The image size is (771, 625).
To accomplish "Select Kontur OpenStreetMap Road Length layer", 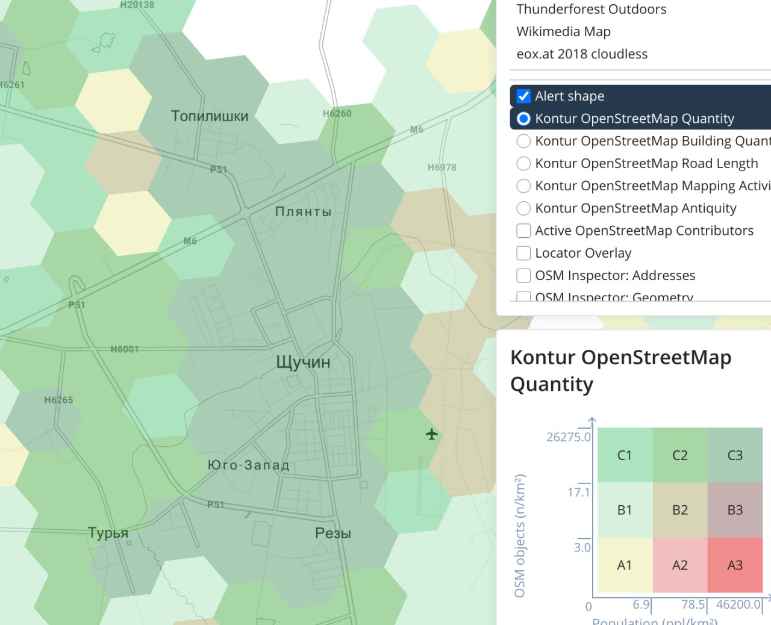I will click(524, 163).
